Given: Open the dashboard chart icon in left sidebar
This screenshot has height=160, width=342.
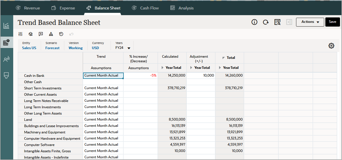Looking at the screenshot, I should click(6, 26).
